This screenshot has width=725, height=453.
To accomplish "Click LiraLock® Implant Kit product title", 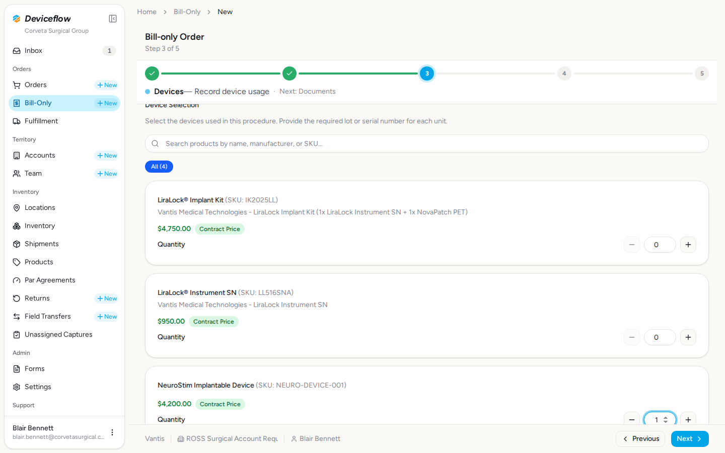I will click(190, 200).
